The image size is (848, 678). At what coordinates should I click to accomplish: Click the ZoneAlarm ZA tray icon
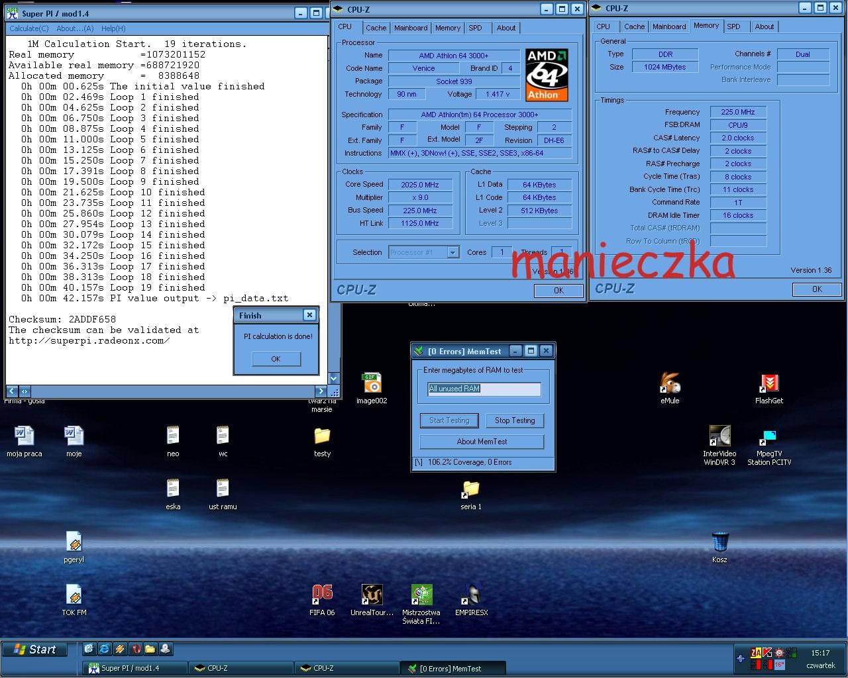tap(756, 653)
